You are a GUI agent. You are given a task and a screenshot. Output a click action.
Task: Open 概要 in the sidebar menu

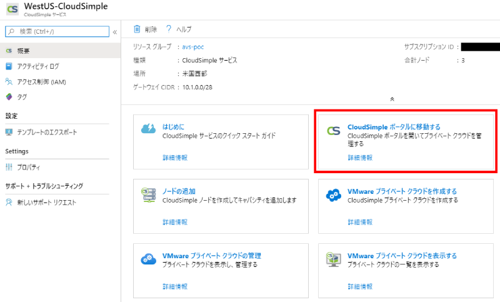60,51
